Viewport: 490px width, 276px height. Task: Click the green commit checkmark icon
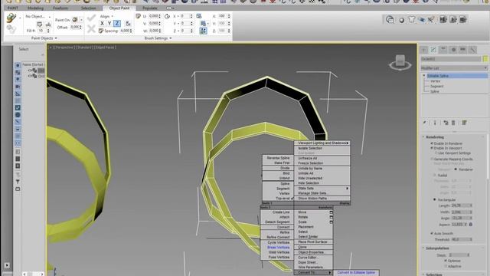91,18
